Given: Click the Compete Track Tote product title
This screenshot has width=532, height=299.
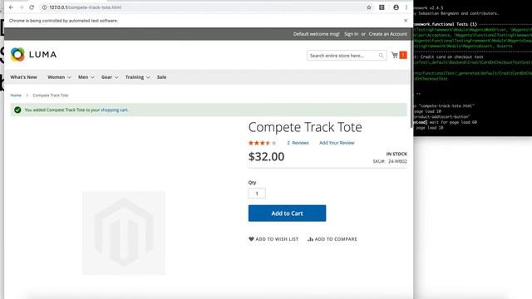Looking at the screenshot, I should point(305,127).
